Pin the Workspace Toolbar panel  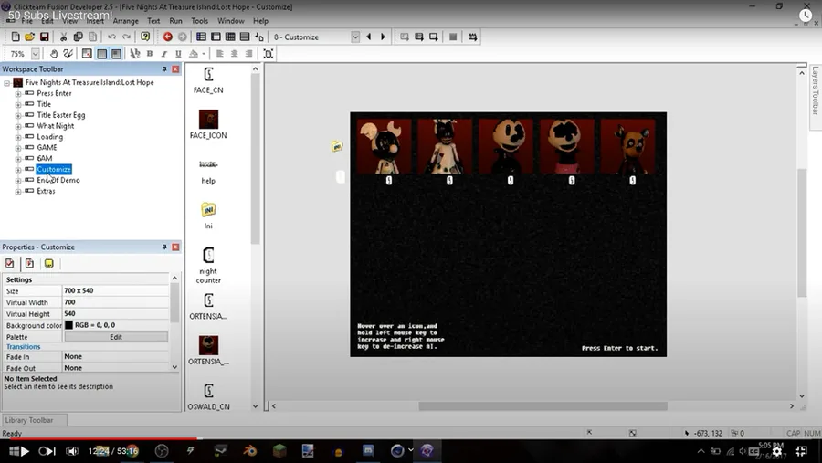(164, 69)
